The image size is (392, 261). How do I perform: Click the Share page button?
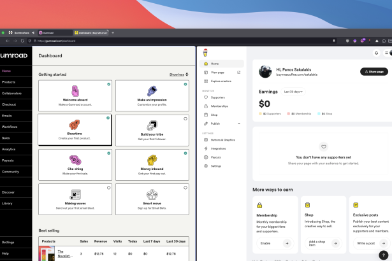pos(374,71)
